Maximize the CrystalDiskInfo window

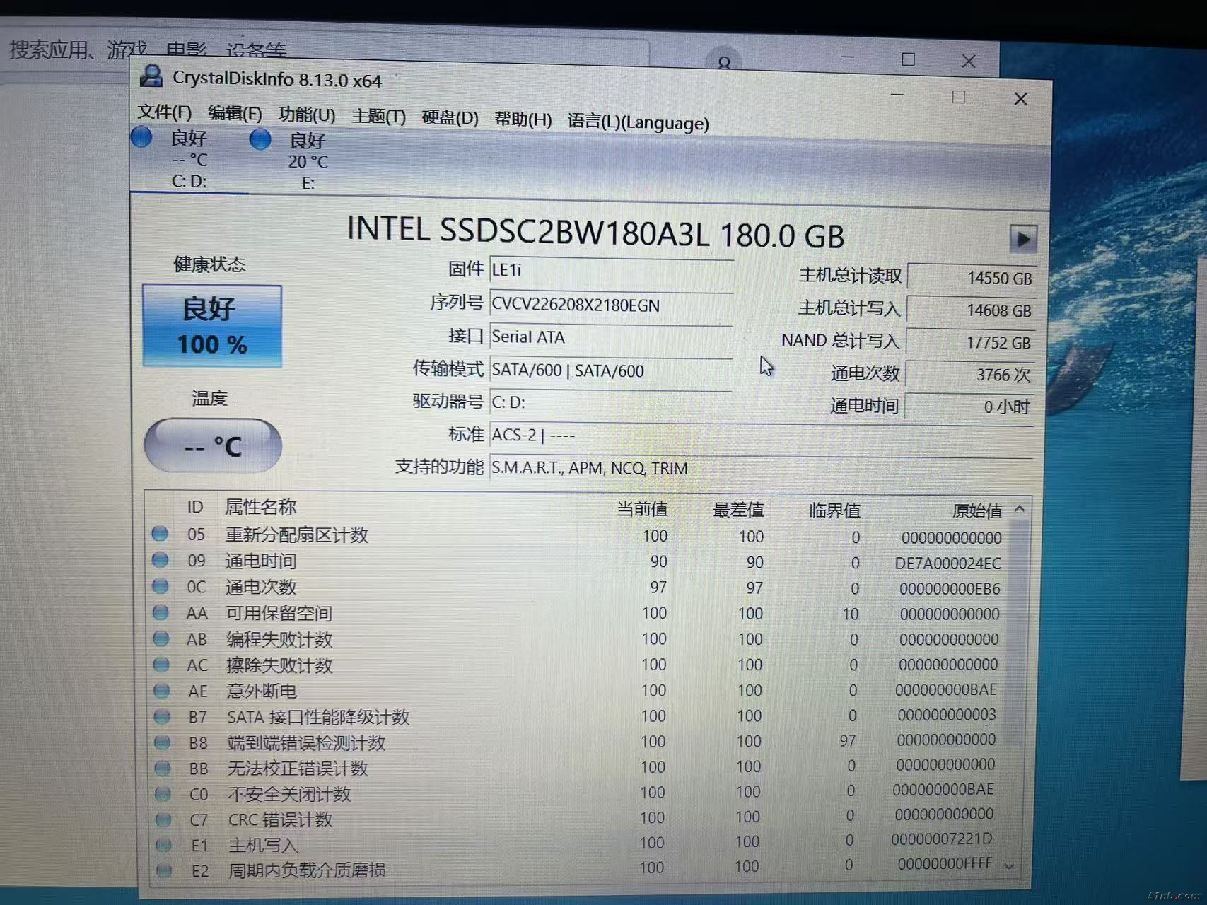(x=958, y=97)
